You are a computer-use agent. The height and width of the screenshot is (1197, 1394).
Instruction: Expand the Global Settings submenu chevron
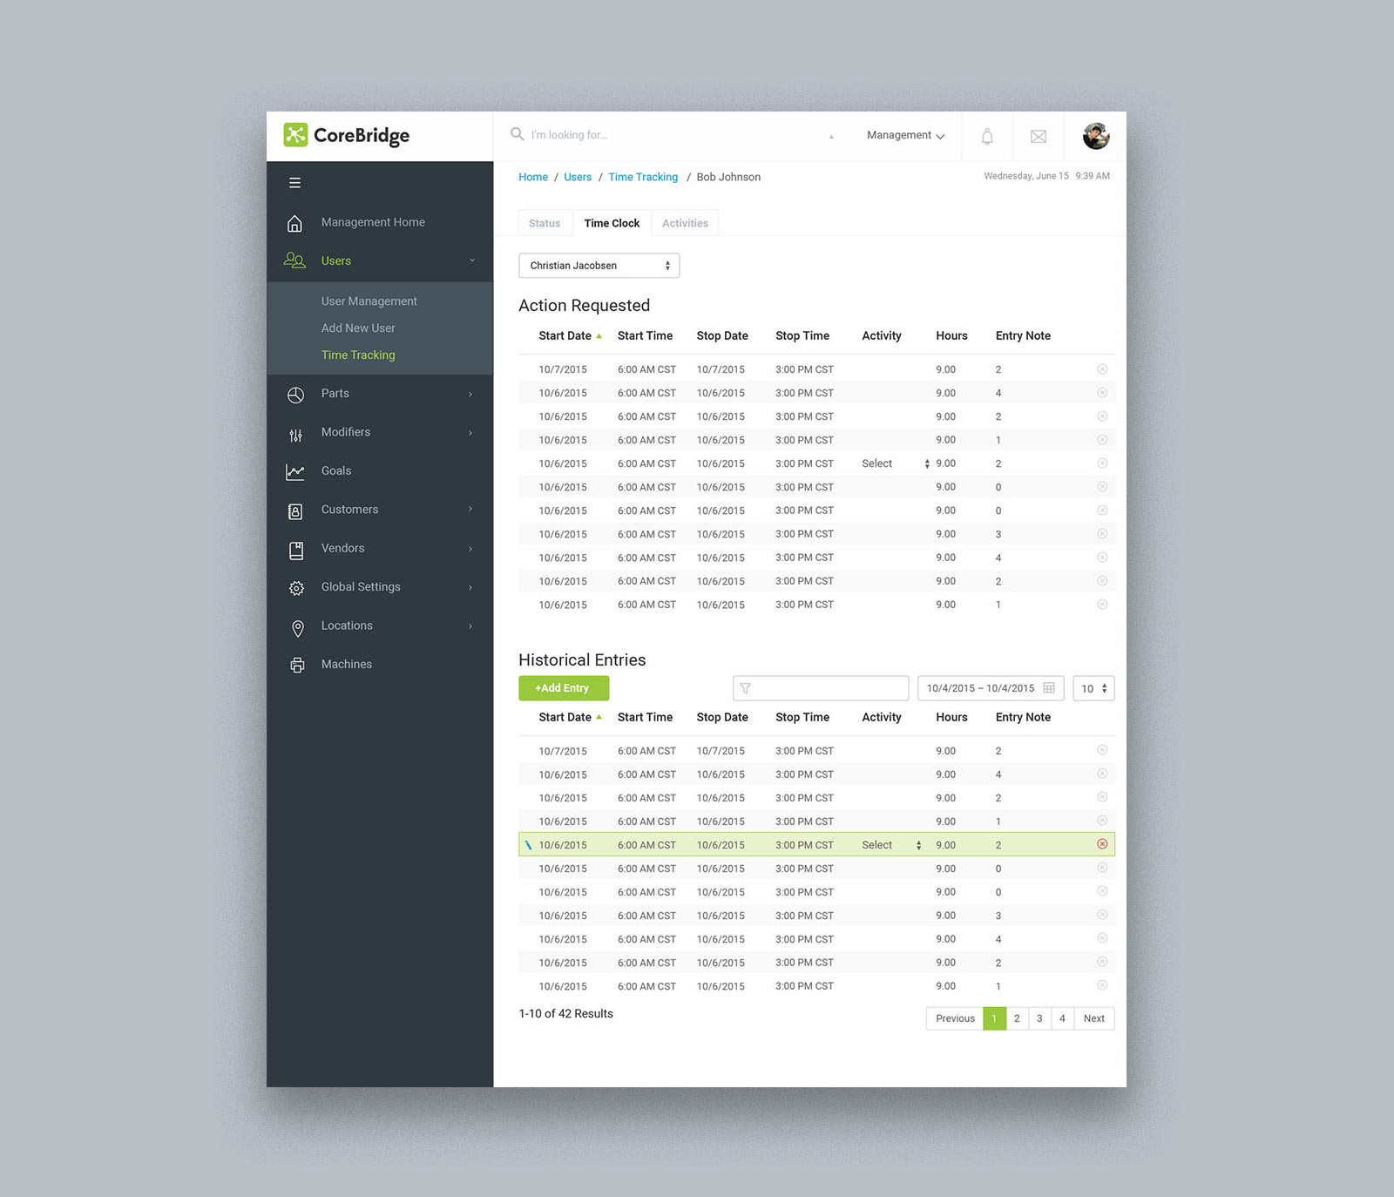470,587
